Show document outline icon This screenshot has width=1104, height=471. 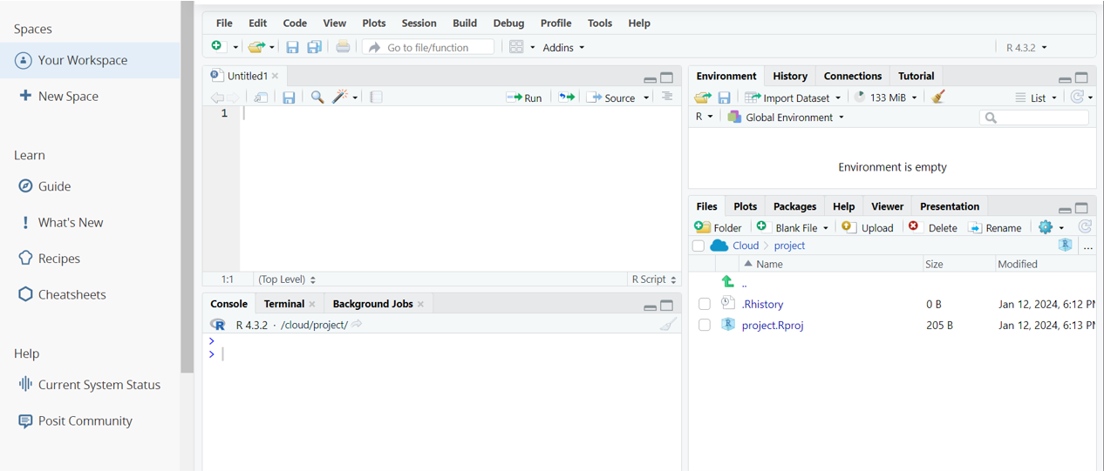(x=667, y=97)
